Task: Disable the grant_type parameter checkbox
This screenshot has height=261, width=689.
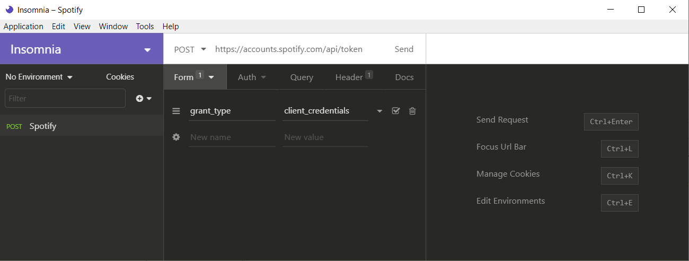Action: (396, 111)
